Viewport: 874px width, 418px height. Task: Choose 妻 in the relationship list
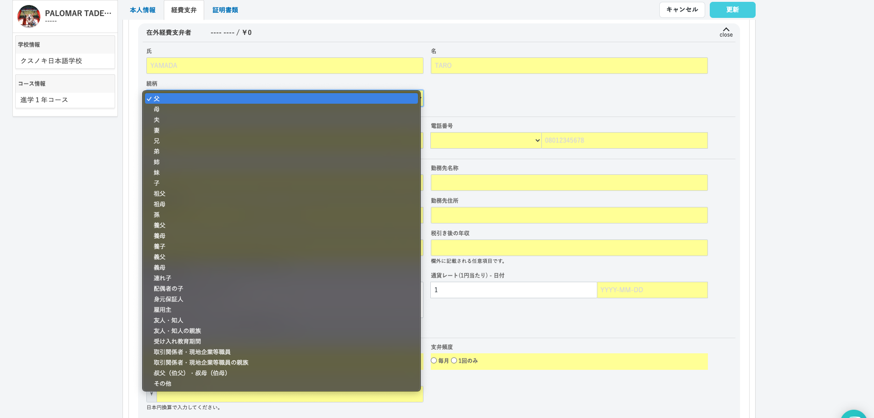[281, 130]
